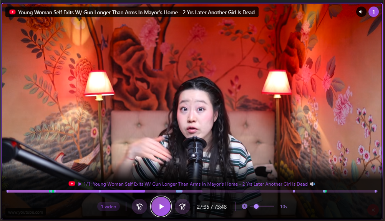Click the YouTube logo beside top title
The height and width of the screenshot is (221, 385).
pos(12,12)
